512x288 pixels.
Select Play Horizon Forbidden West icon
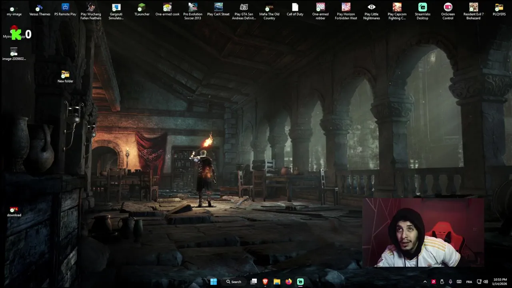(x=346, y=12)
